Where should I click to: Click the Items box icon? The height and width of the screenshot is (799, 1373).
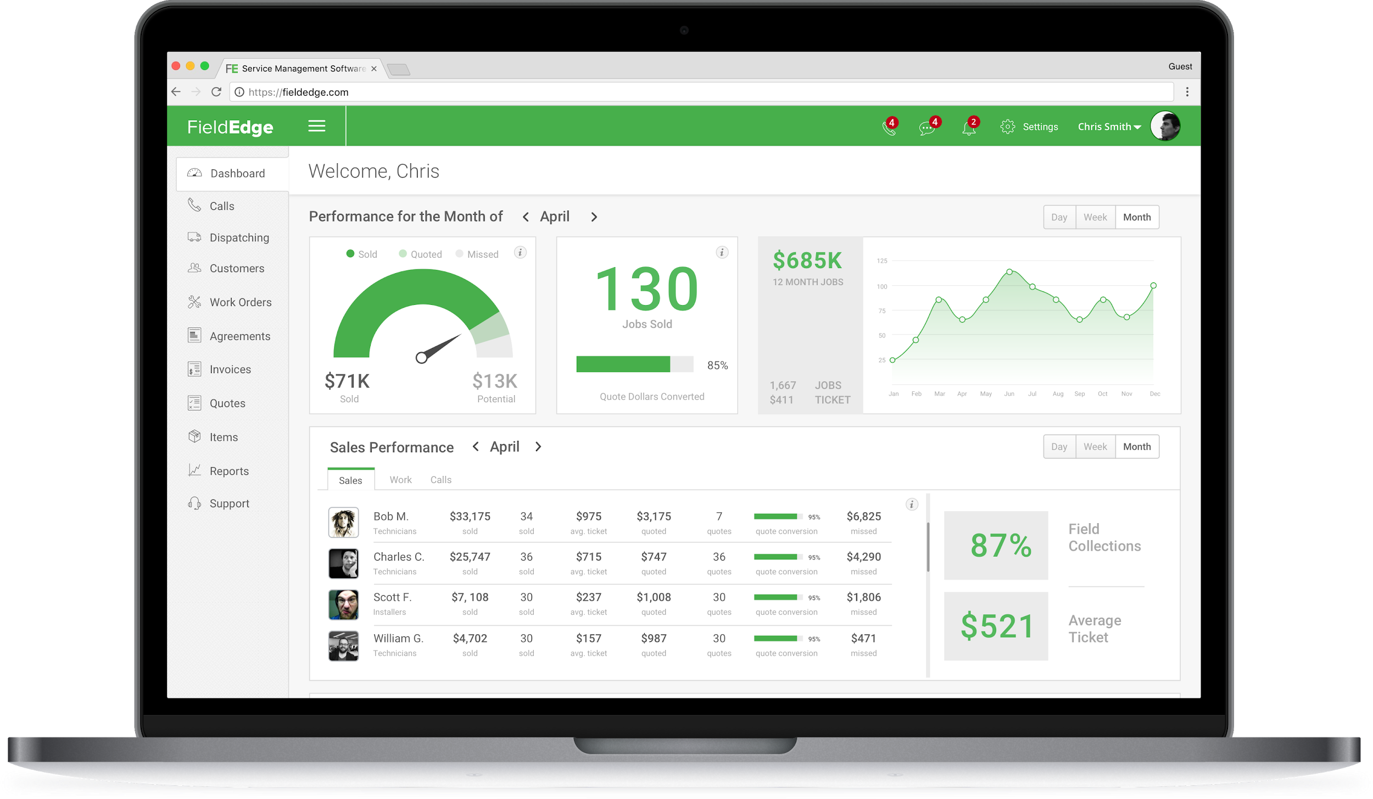tap(194, 437)
